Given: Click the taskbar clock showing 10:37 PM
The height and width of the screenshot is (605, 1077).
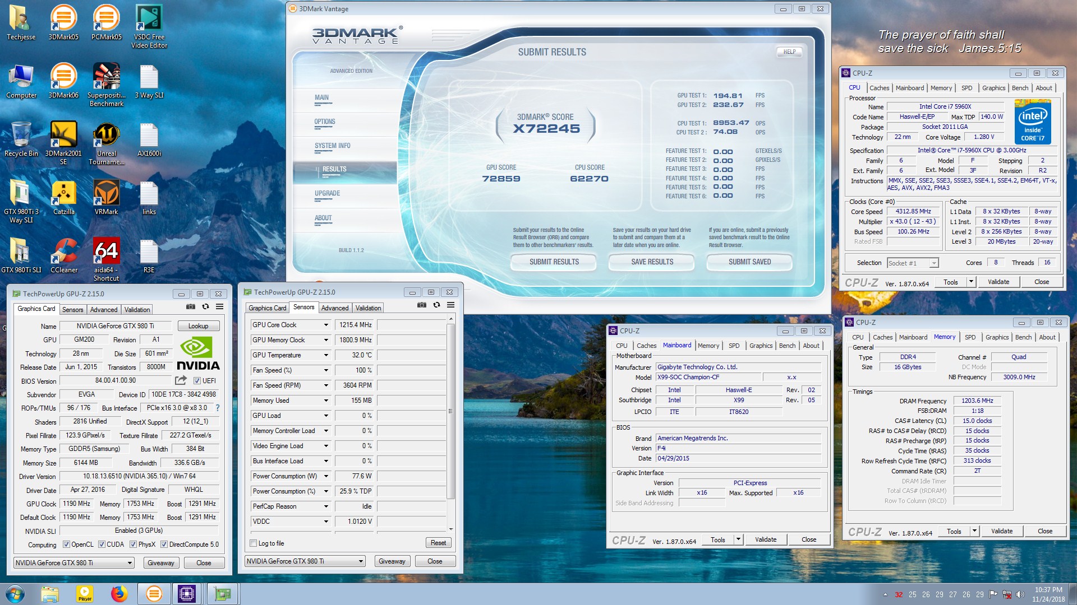Looking at the screenshot, I should (x=1048, y=594).
